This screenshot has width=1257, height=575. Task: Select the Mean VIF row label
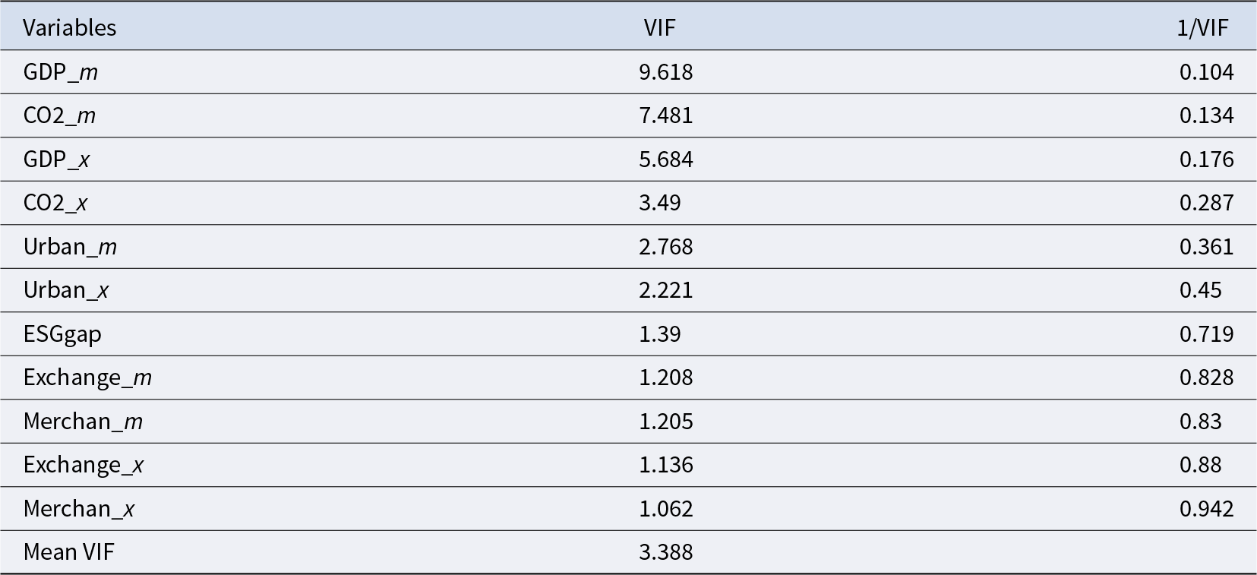(x=68, y=552)
